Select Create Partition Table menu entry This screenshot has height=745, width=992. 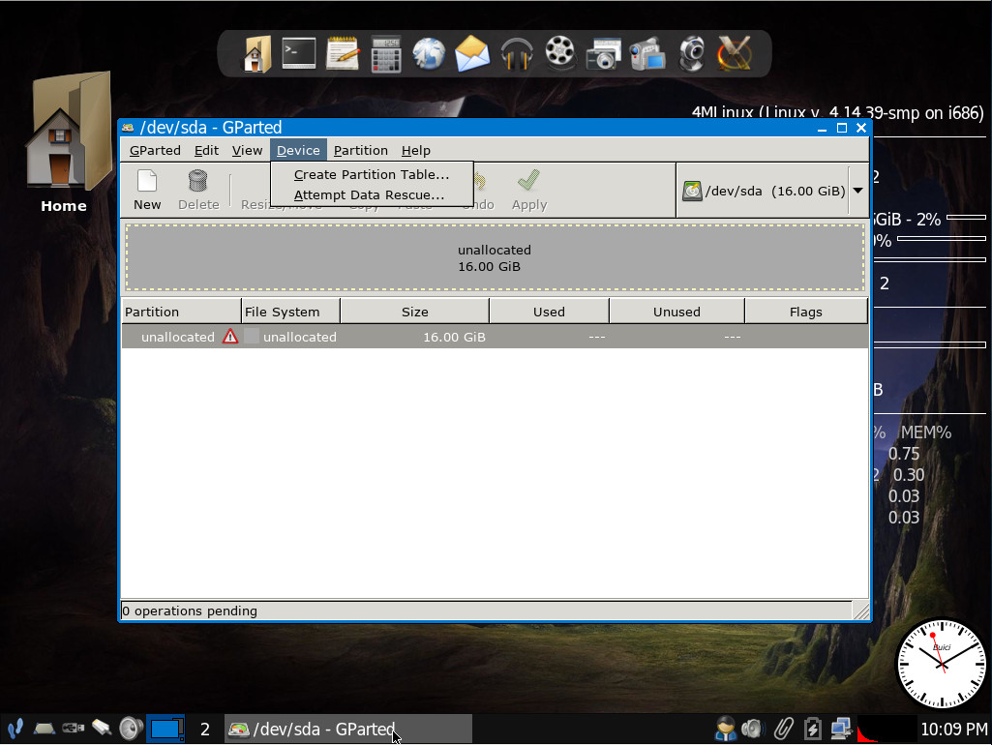coord(372,175)
